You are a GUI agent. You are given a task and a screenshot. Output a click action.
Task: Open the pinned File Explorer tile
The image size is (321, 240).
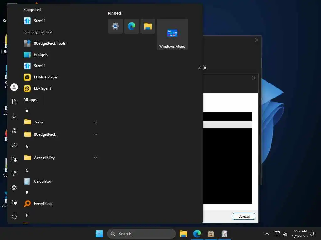(x=148, y=26)
